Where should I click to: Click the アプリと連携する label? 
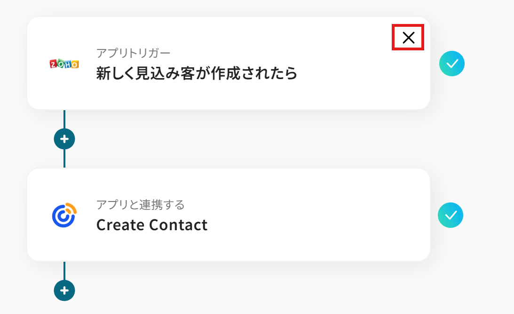(x=140, y=204)
